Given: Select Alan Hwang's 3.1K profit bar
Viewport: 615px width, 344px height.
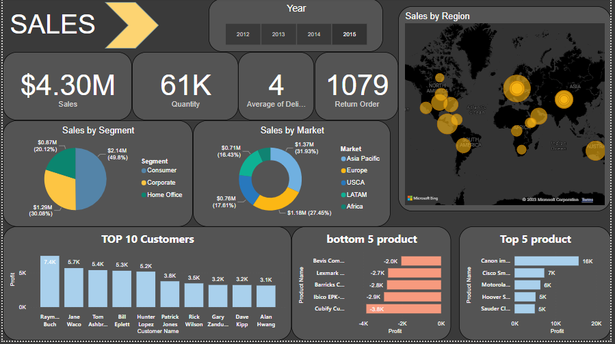Looking at the screenshot, I should coord(266,295).
